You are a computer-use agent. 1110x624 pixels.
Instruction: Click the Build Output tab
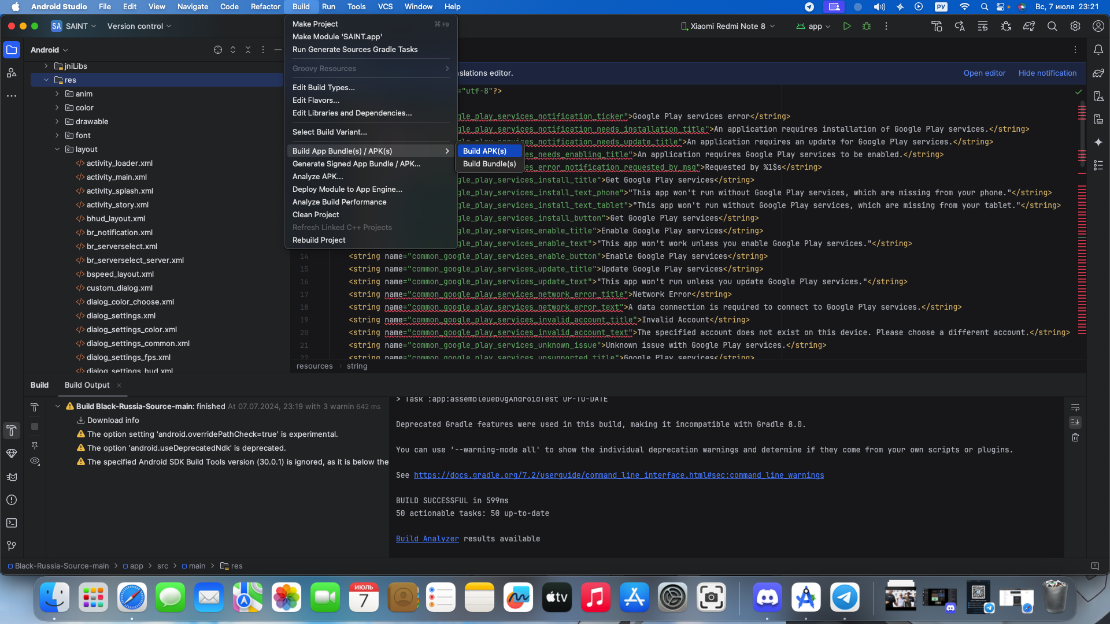click(x=87, y=385)
